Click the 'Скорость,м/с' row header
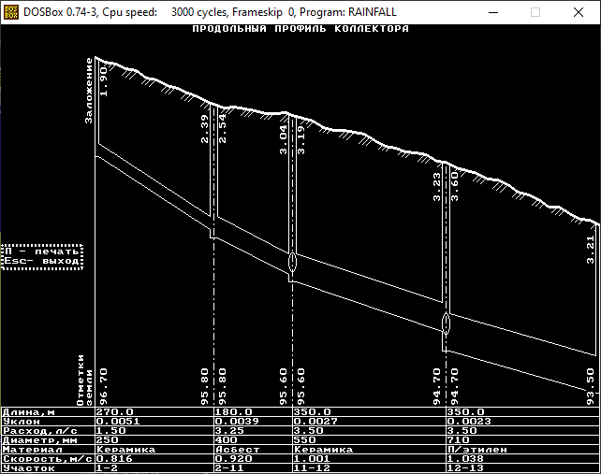 [48, 459]
